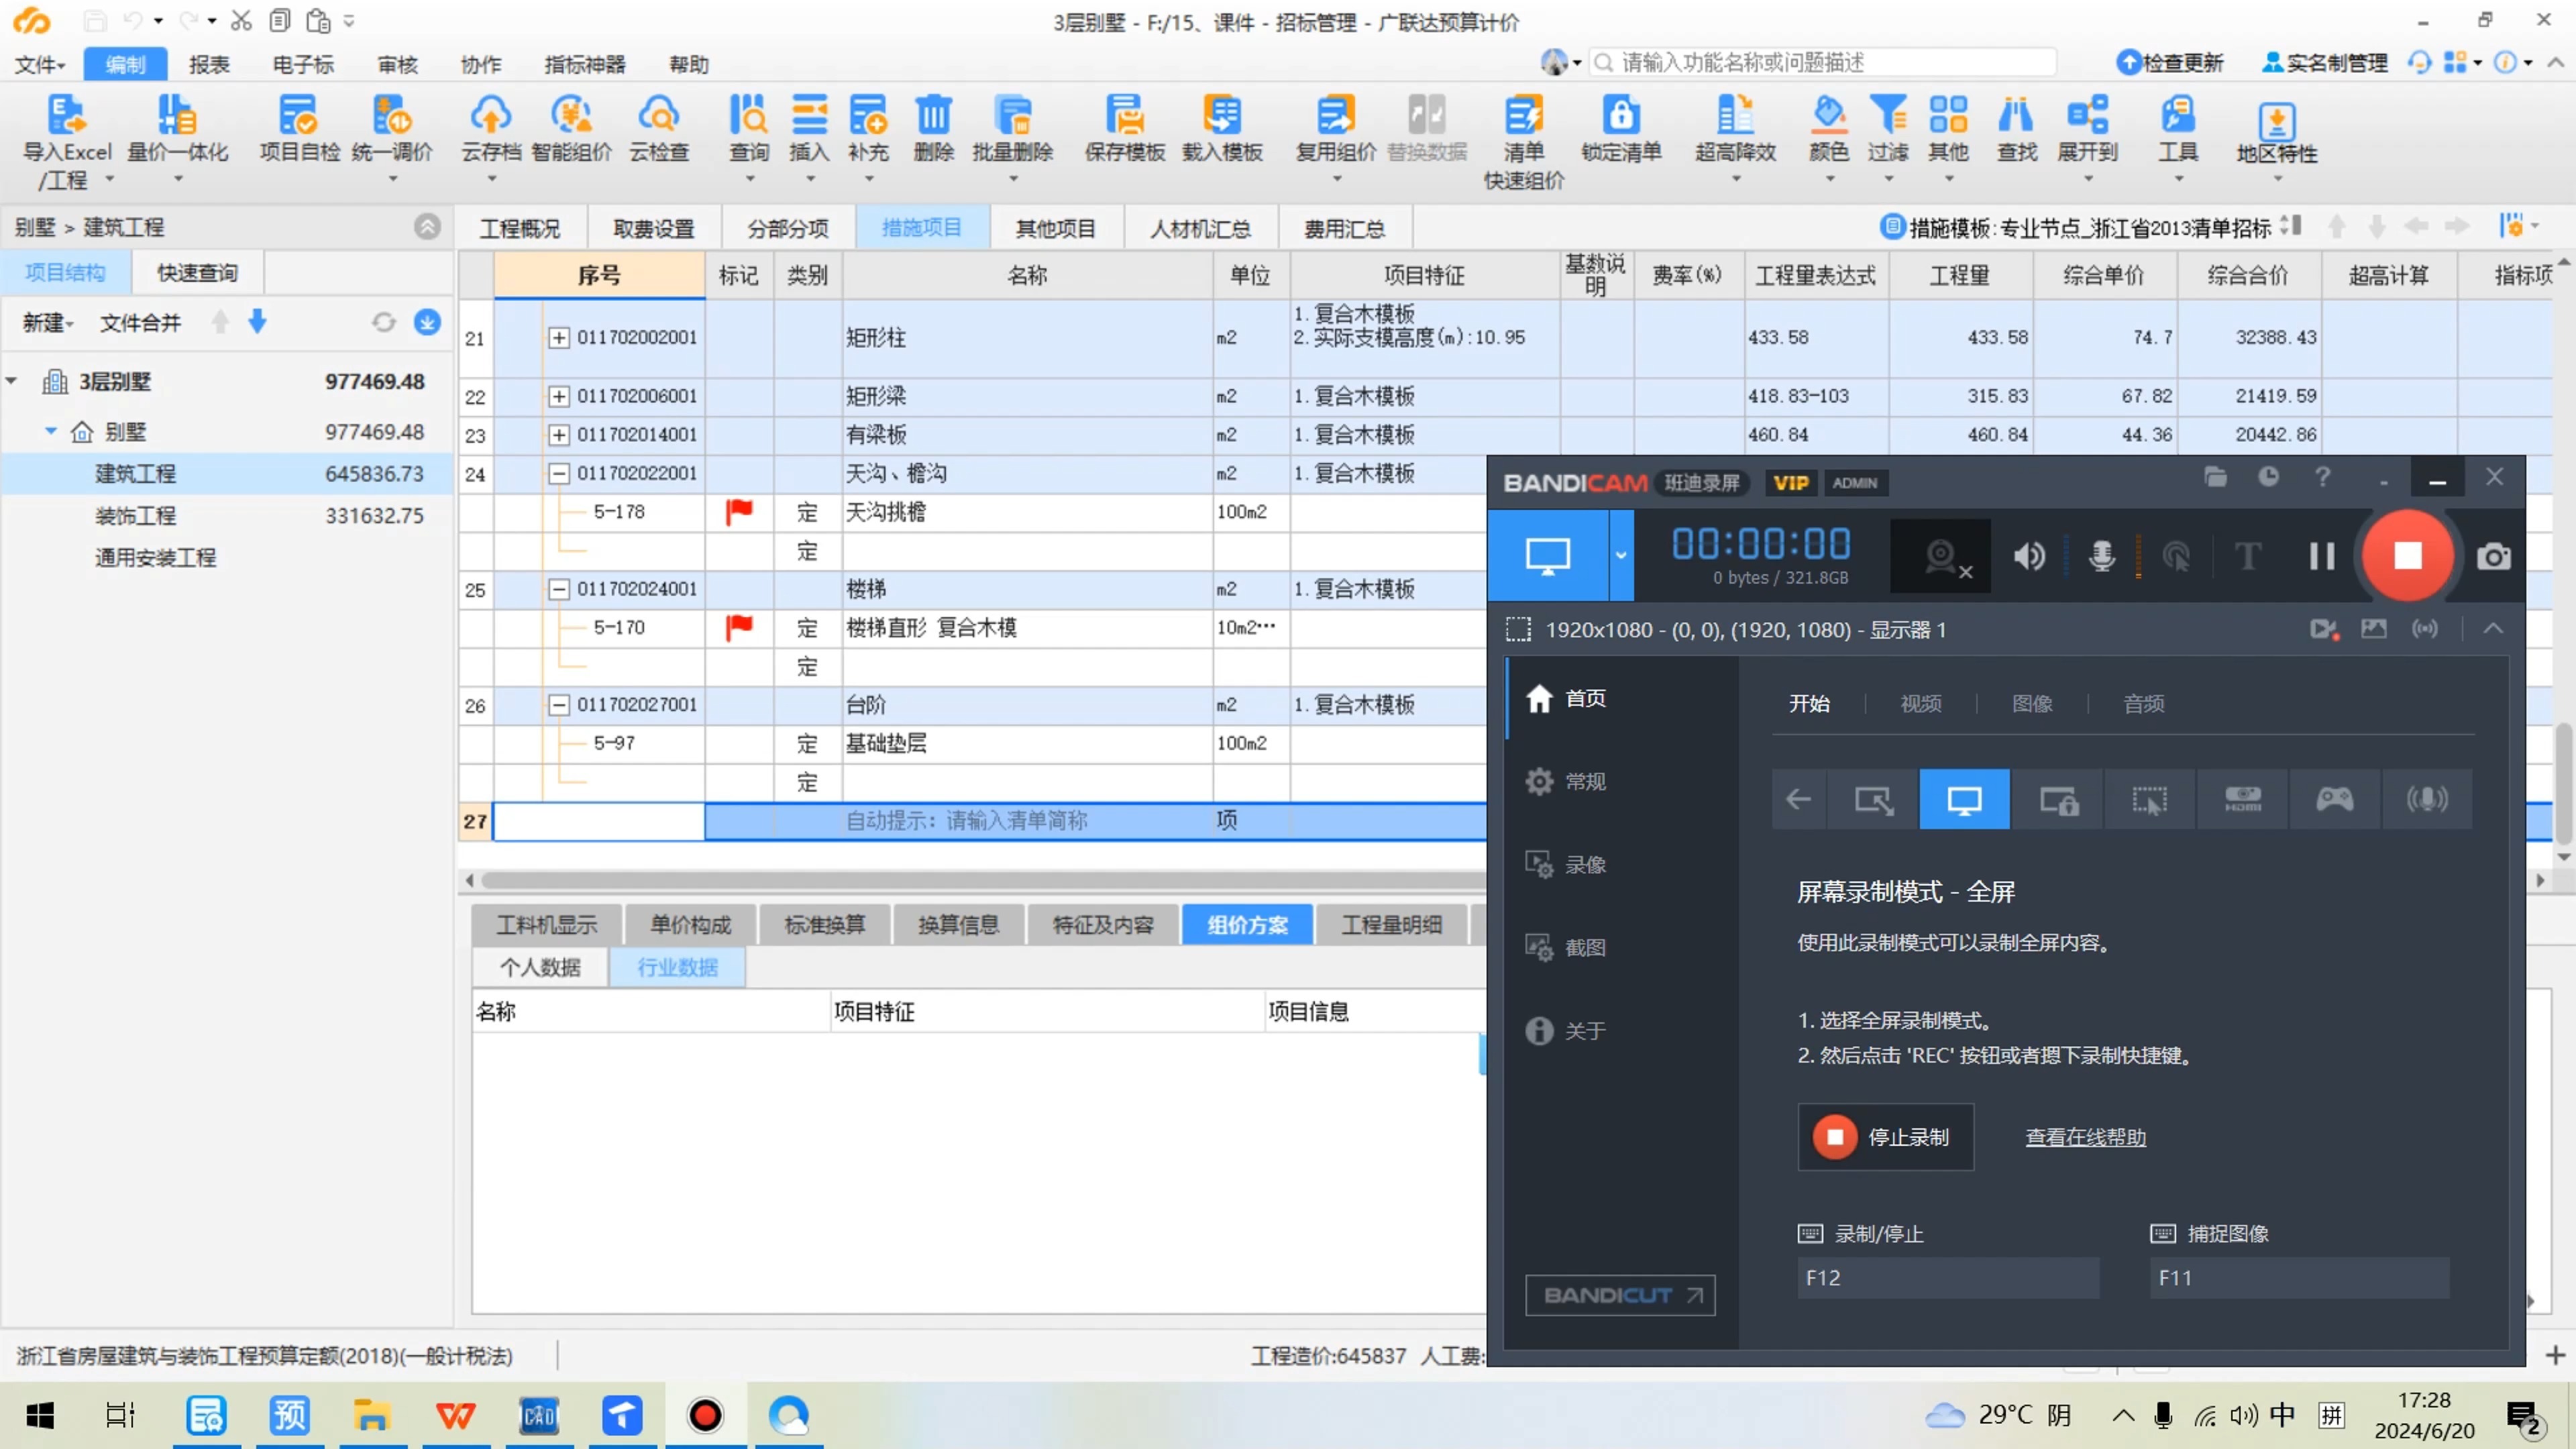Toggle Bandicam microphone recording
2576x1449 pixels.
pos(2101,556)
